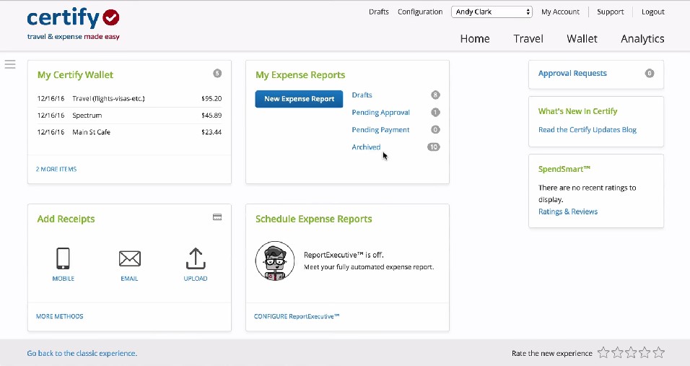The width and height of the screenshot is (690, 366).
Task: Open My Account
Action: click(x=560, y=12)
